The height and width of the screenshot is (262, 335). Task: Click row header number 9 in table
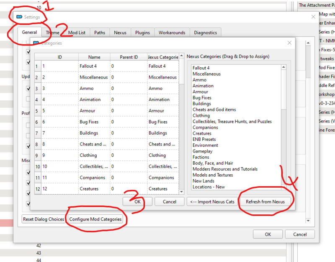click(x=38, y=155)
